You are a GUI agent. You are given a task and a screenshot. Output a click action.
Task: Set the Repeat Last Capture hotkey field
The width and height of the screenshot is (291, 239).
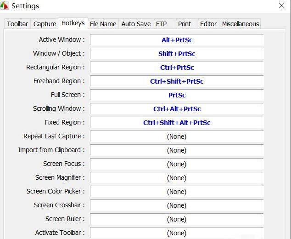[177, 137]
